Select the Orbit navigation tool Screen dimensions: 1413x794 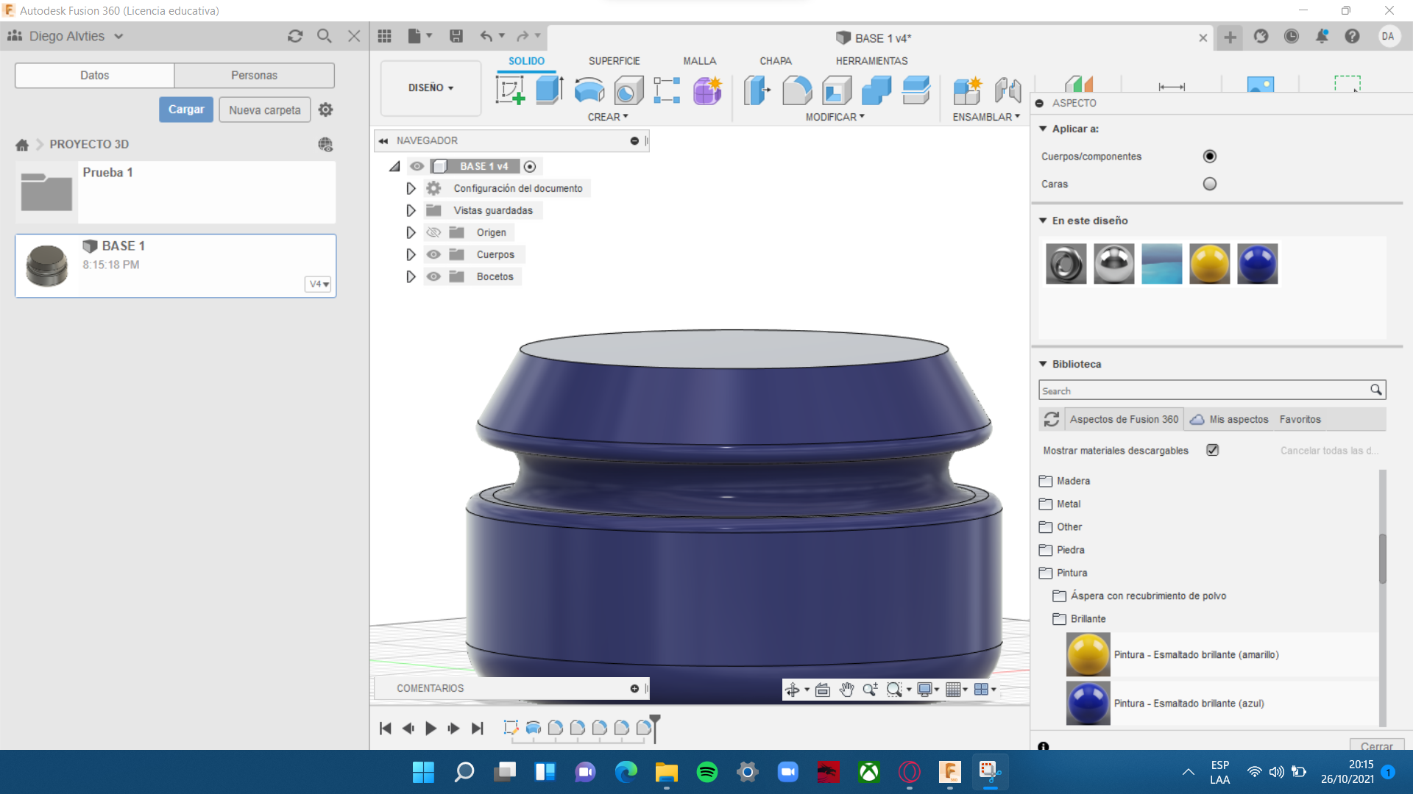(x=793, y=690)
